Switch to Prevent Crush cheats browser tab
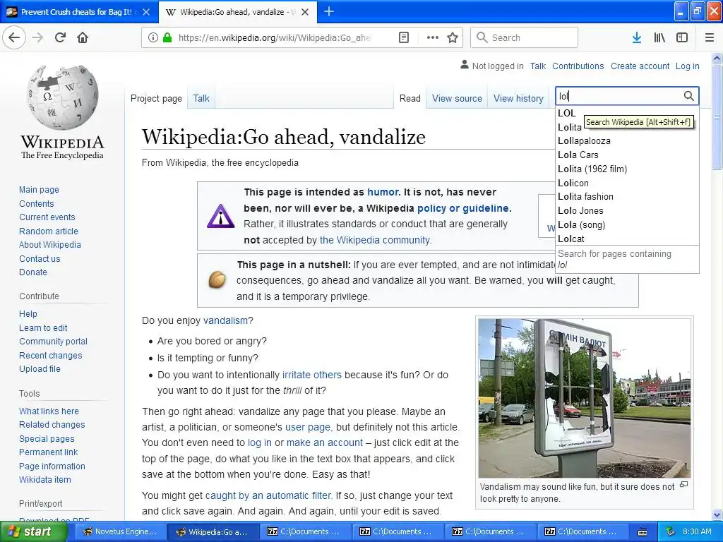 point(79,12)
